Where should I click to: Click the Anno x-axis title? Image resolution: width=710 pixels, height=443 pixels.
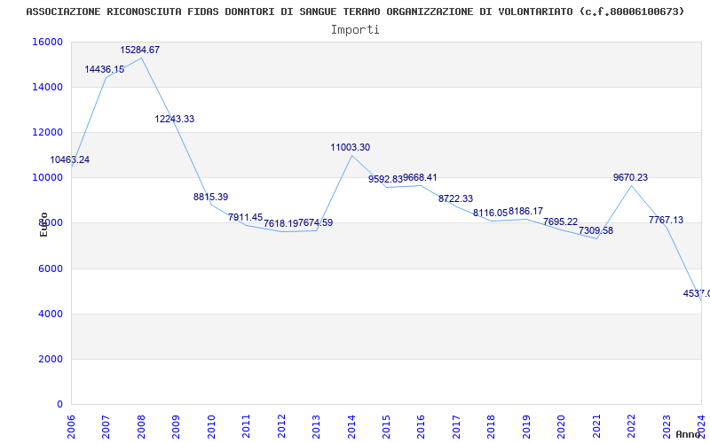[x=687, y=434]
